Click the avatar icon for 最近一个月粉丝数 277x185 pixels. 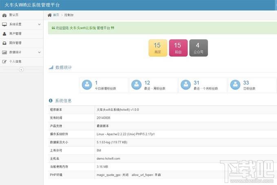[186, 85]
